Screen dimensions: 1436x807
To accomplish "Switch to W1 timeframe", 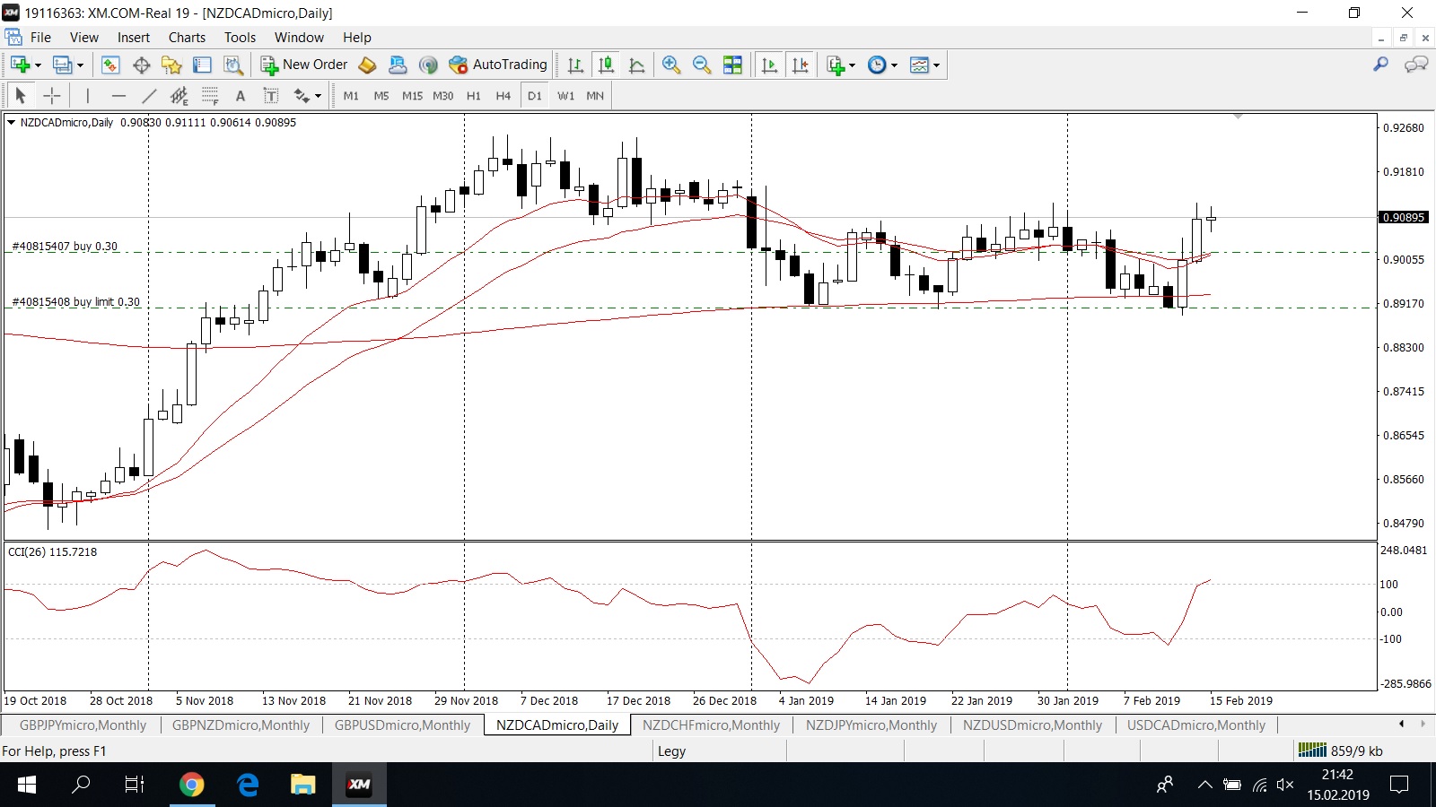I will pos(565,96).
